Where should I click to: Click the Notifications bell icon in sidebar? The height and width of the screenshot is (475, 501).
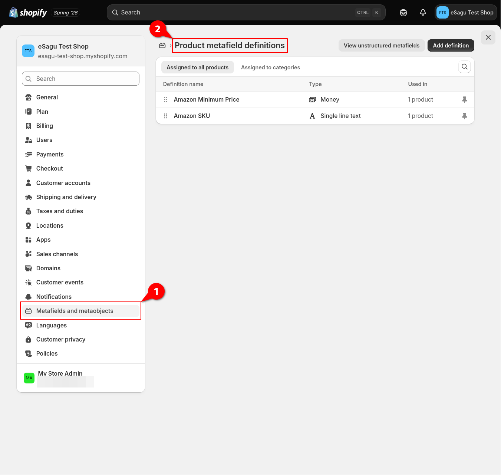[x=28, y=297]
